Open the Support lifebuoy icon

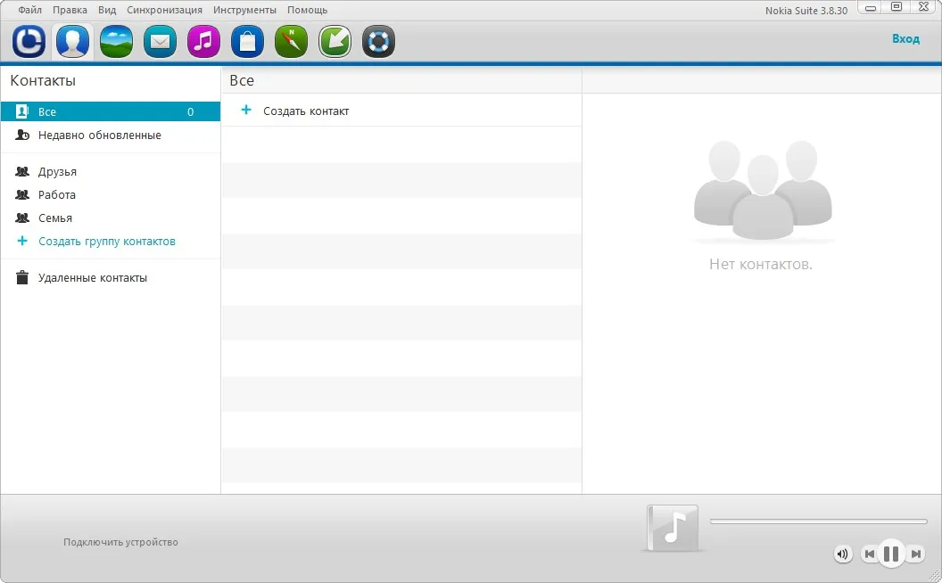click(x=378, y=41)
